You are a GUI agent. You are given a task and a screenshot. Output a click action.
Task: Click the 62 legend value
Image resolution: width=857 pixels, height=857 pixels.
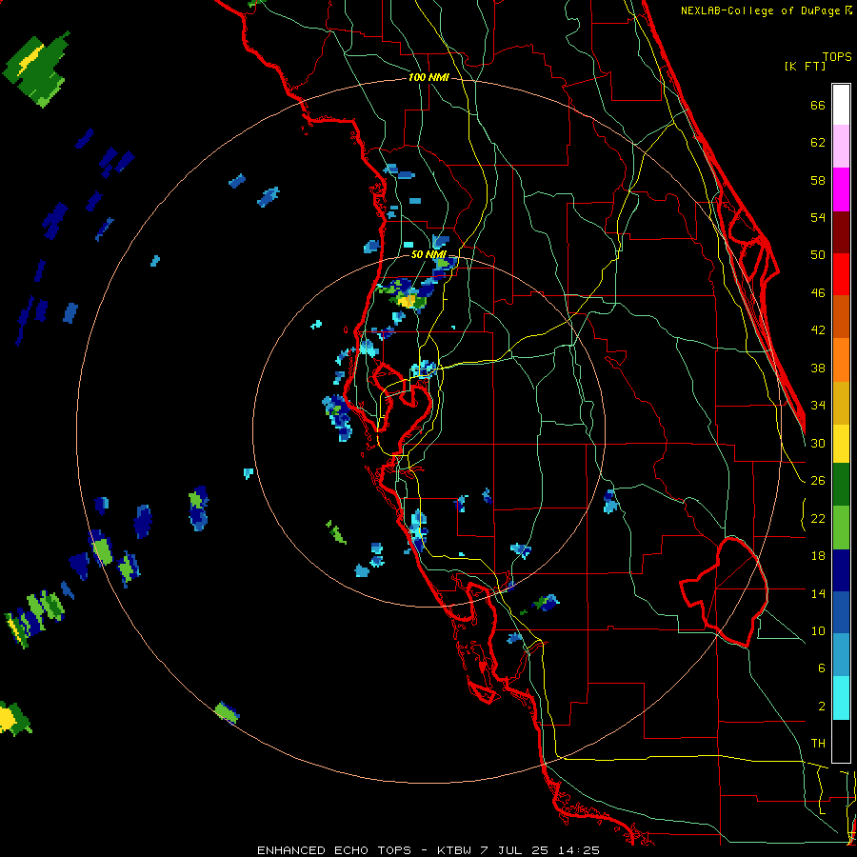(x=818, y=143)
